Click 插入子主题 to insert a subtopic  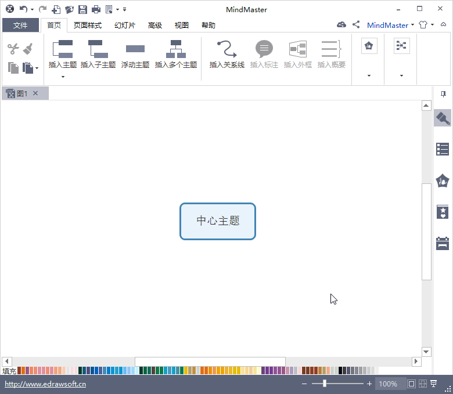(98, 55)
